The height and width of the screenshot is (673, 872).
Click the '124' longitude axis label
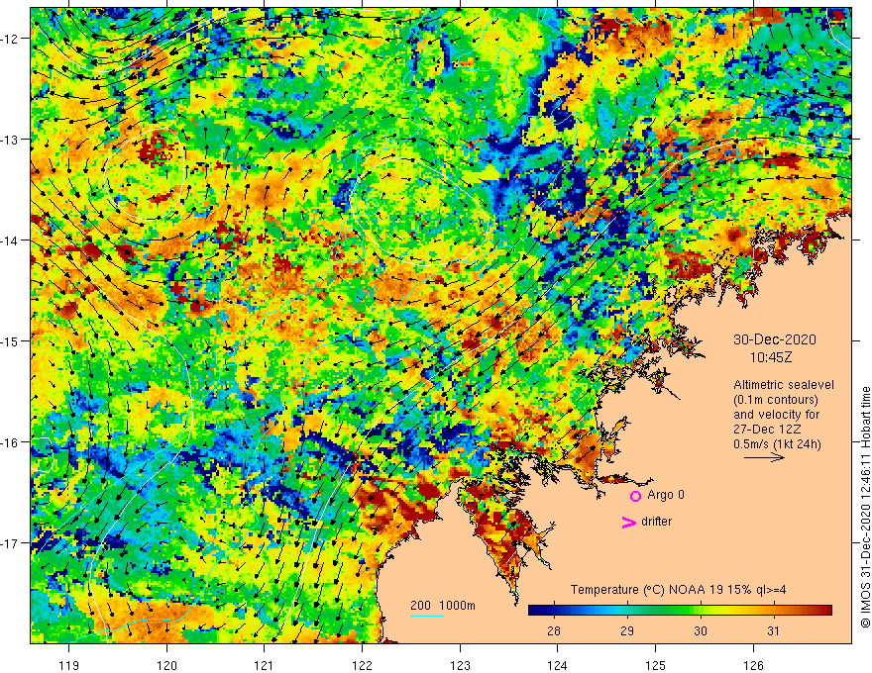[558, 665]
